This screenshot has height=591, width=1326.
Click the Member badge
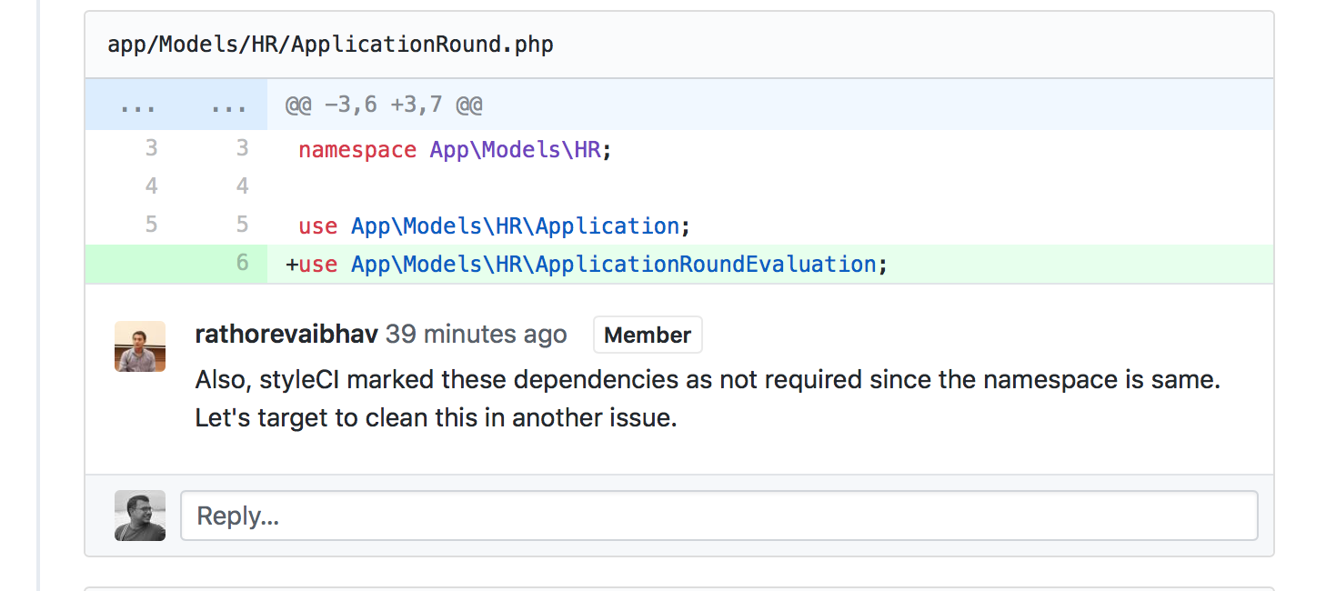(x=648, y=335)
